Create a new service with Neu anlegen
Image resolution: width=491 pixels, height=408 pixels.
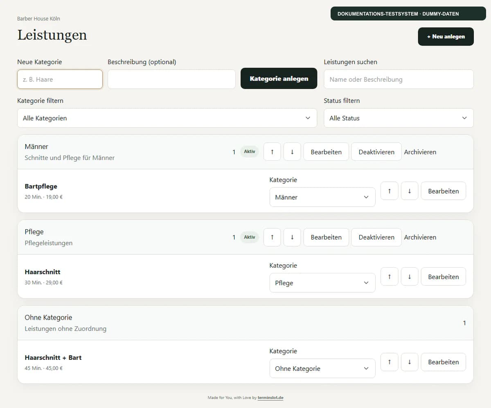click(x=446, y=36)
